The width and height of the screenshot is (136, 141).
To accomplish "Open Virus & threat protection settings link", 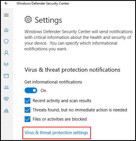I will tap(56, 133).
